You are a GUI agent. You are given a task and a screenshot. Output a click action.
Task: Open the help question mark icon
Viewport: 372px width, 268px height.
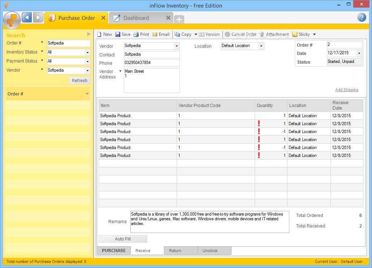coord(362,17)
